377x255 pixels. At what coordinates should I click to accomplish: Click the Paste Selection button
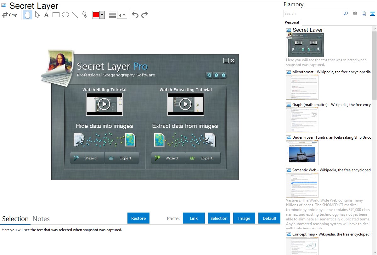point(219,218)
